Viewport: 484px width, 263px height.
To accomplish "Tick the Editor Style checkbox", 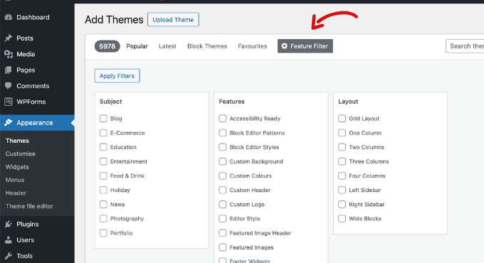I will coord(223,219).
